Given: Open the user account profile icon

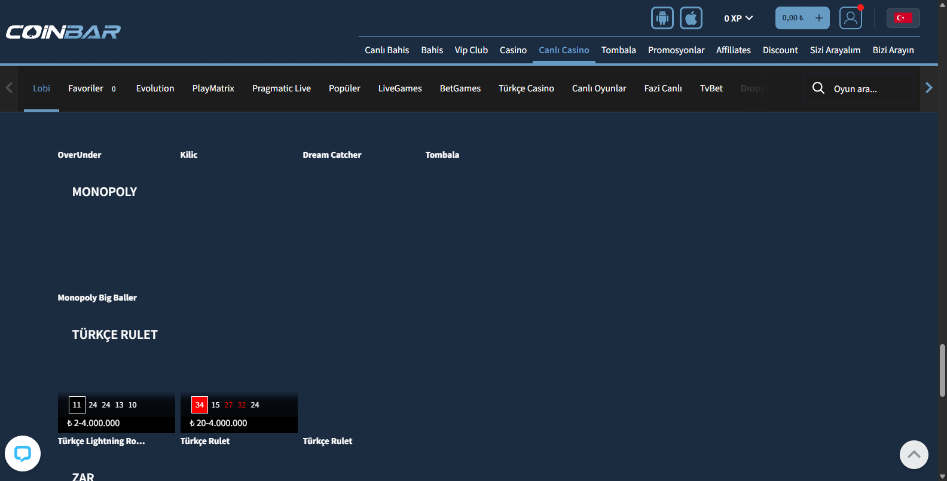Looking at the screenshot, I should (x=851, y=18).
